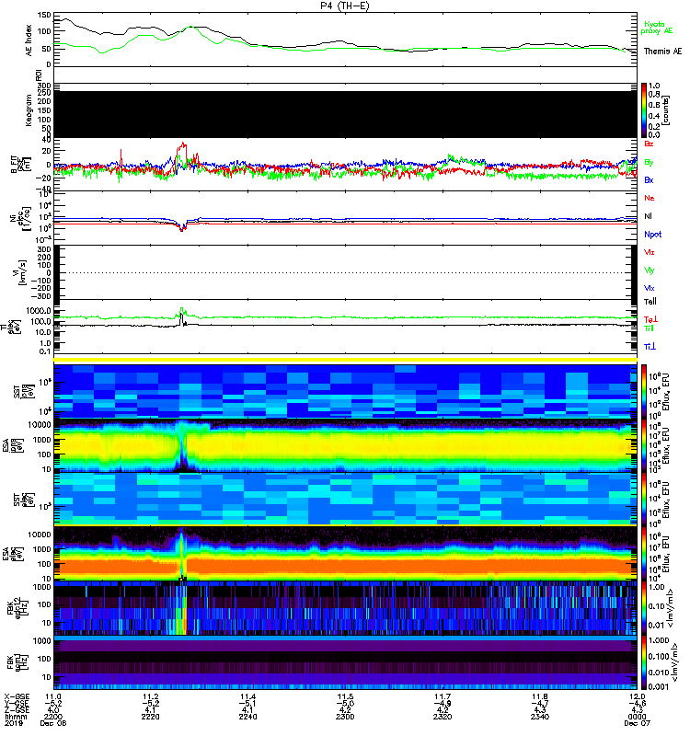Click the red Vix velocity legend label
The height and width of the screenshot is (736, 690).
pos(650,252)
